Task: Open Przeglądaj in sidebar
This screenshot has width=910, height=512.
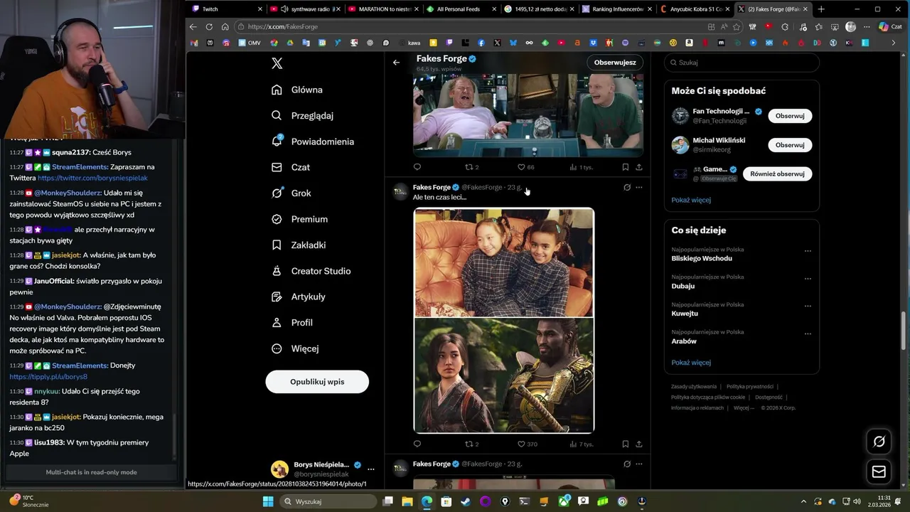Action: pyautogui.click(x=302, y=115)
